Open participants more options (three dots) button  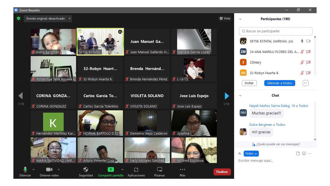click(x=306, y=83)
